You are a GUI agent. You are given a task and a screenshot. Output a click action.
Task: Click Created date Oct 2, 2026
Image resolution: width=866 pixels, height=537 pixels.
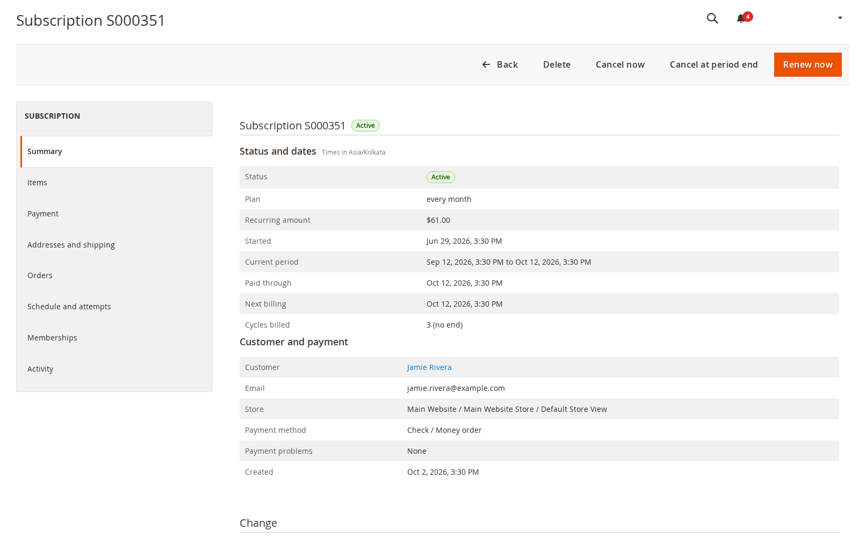pyautogui.click(x=443, y=472)
